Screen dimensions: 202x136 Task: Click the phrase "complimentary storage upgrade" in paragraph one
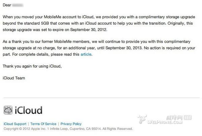coord(167,17)
